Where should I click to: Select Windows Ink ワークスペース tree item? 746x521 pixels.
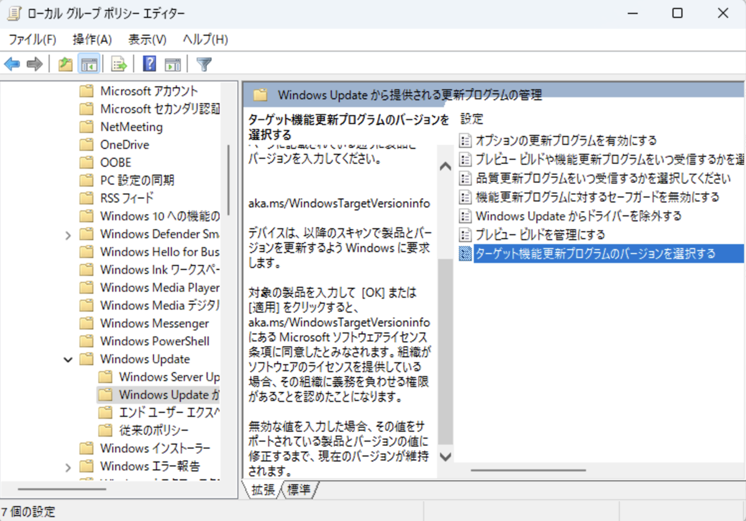(x=160, y=270)
